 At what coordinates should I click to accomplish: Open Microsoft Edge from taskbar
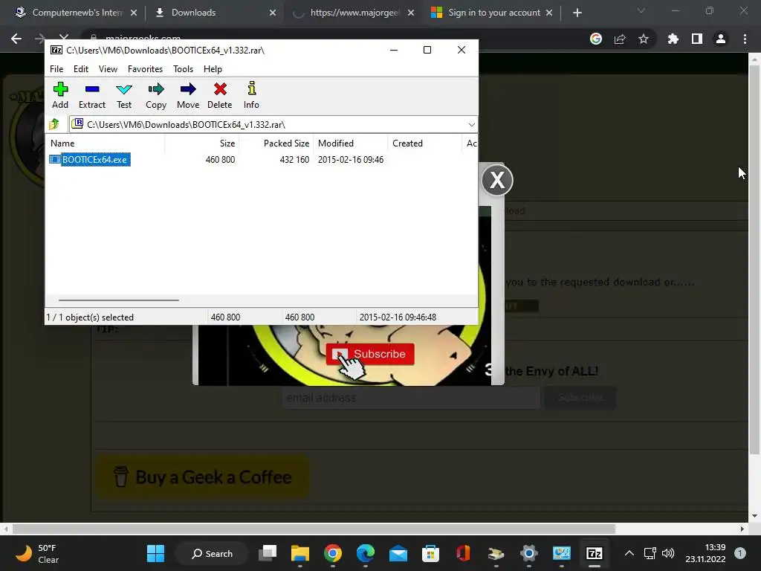point(366,553)
